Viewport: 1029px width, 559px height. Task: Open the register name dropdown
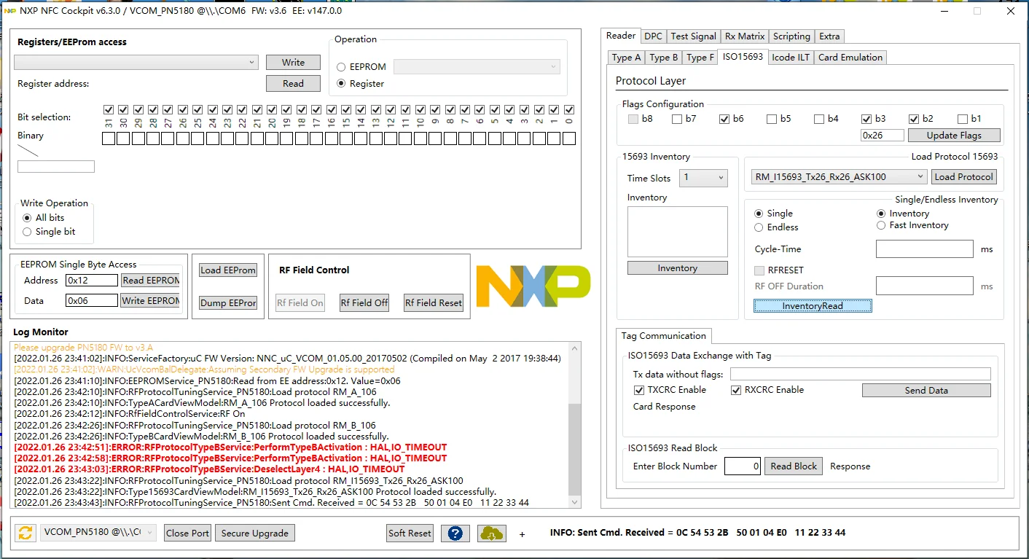tap(136, 63)
